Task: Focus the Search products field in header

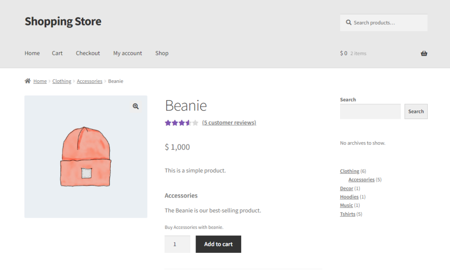Action: 384,23
